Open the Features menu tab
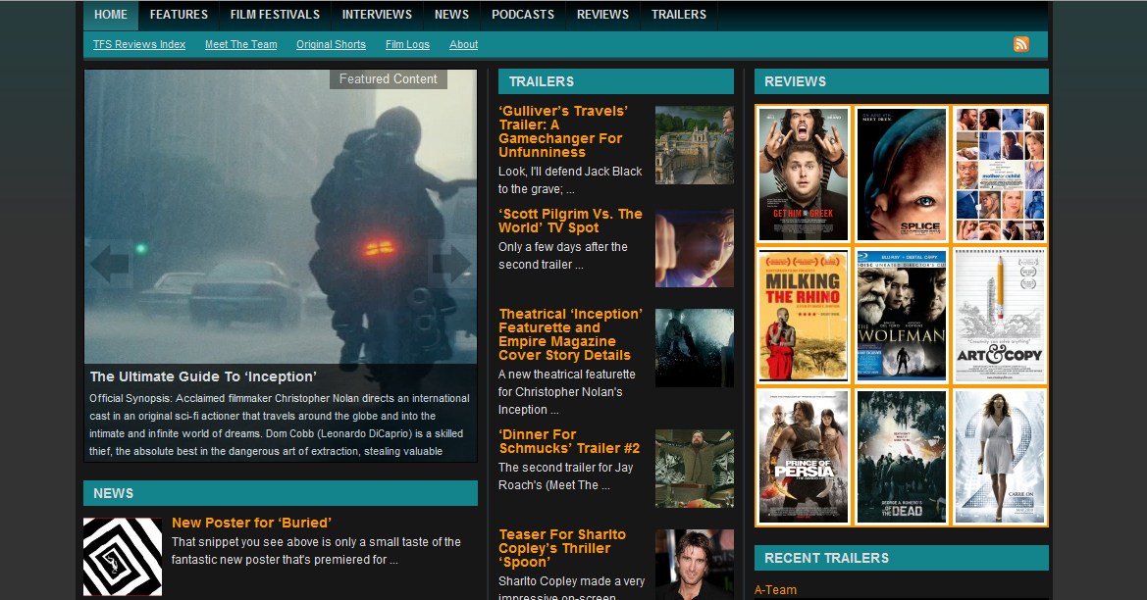The width and height of the screenshot is (1147, 600). [x=179, y=15]
